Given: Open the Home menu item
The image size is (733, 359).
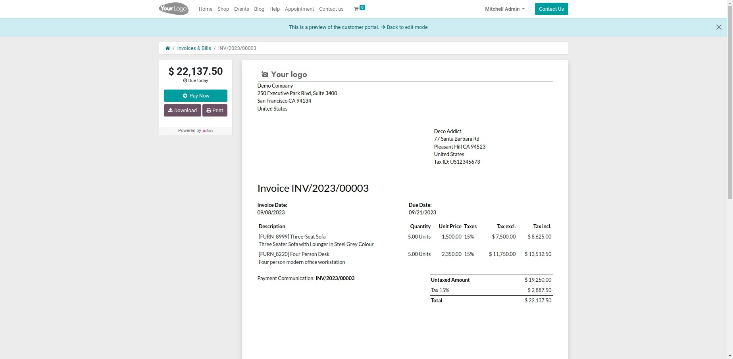Looking at the screenshot, I should point(205,9).
